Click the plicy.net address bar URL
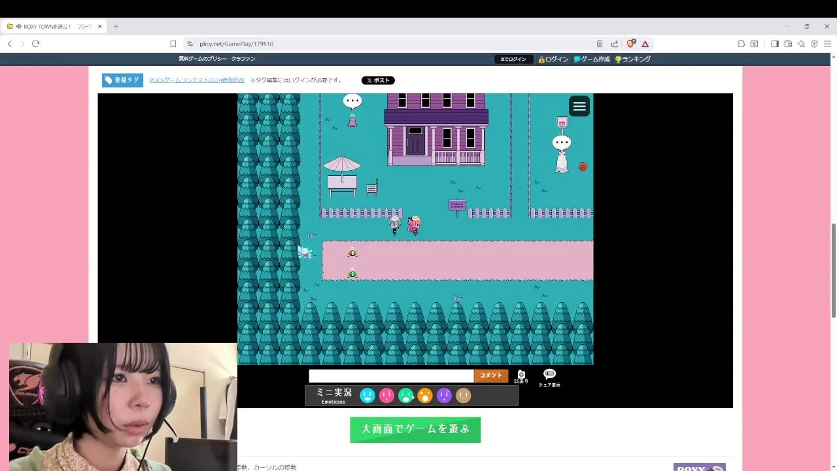 coord(236,44)
